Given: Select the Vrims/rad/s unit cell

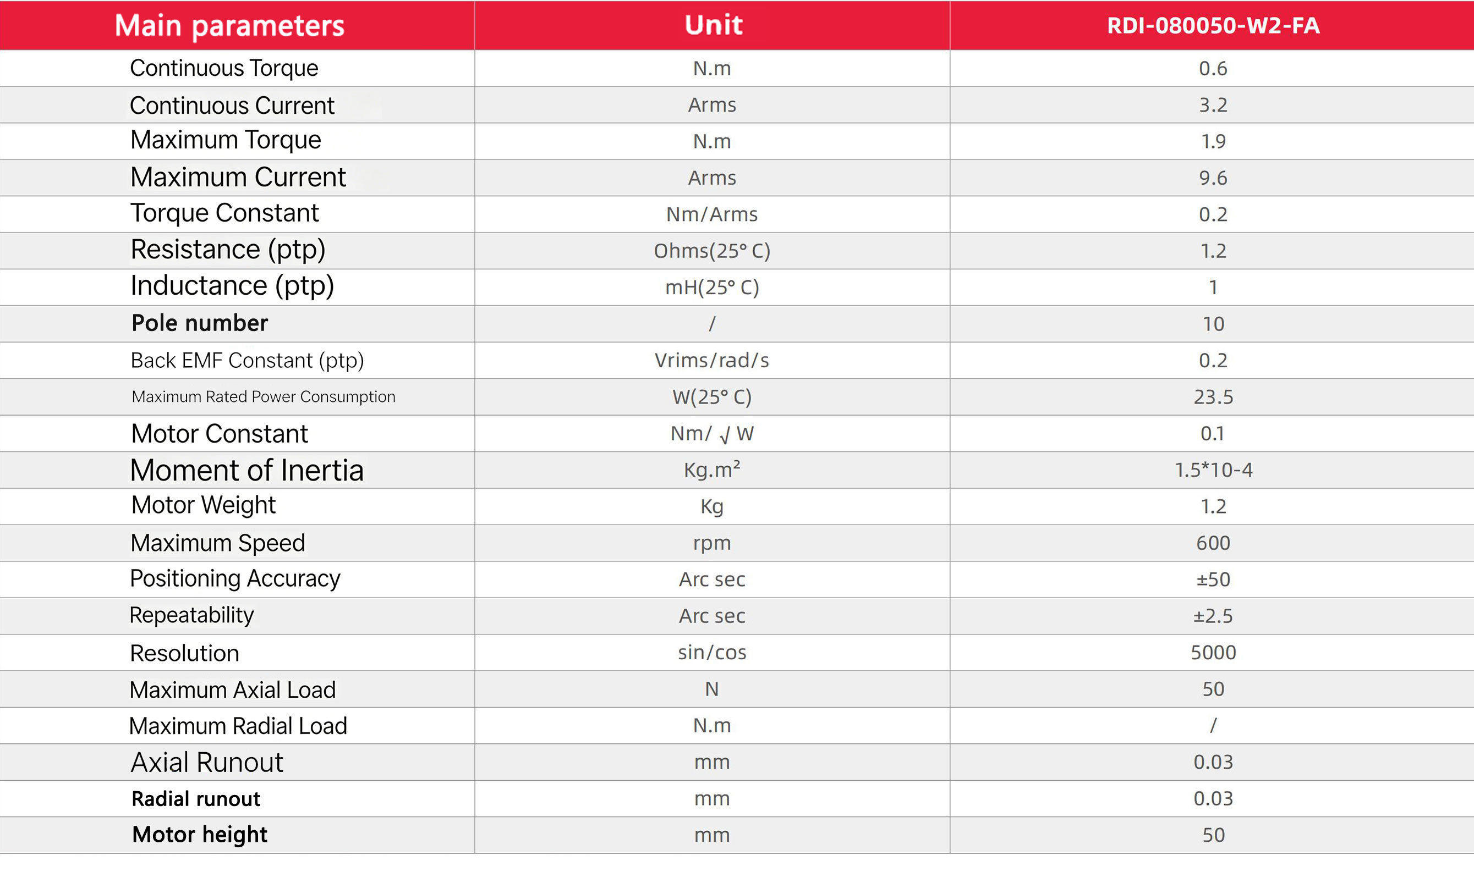Looking at the screenshot, I should point(711,360).
